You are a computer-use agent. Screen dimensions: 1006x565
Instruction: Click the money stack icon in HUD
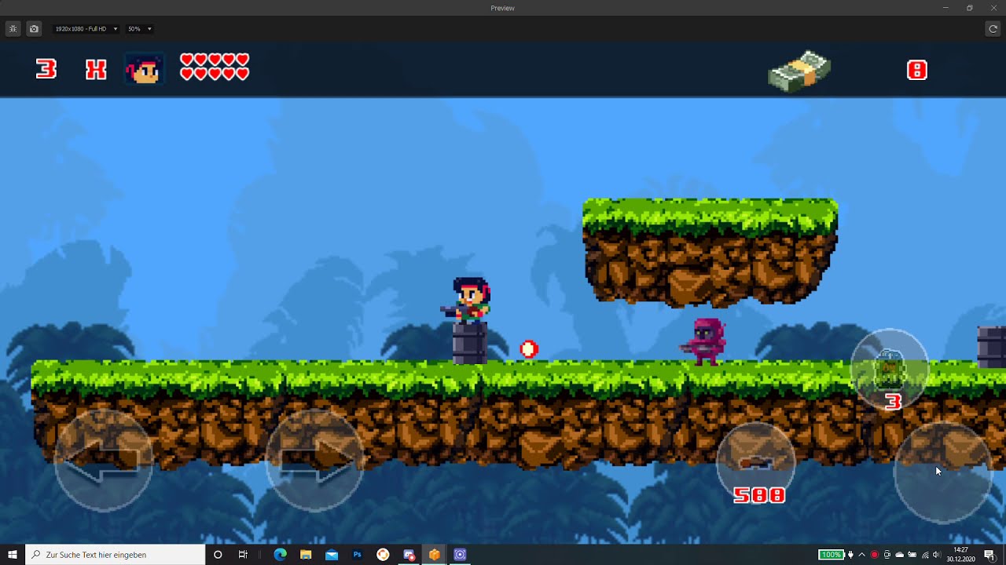tap(799, 71)
